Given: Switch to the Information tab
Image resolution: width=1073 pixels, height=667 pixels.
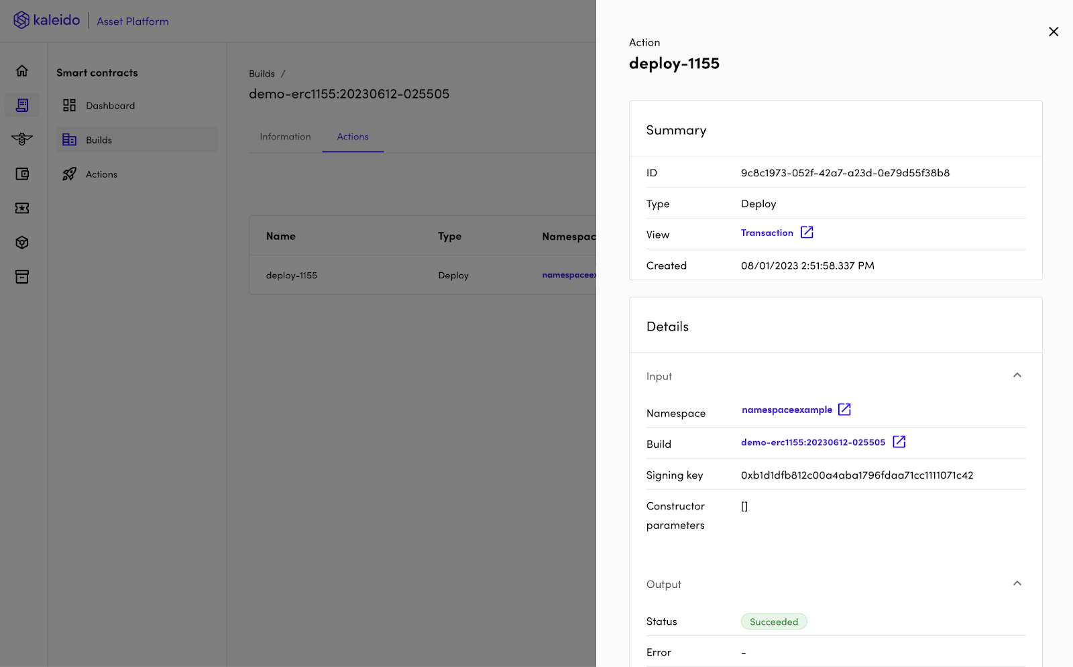Looking at the screenshot, I should click(x=285, y=136).
